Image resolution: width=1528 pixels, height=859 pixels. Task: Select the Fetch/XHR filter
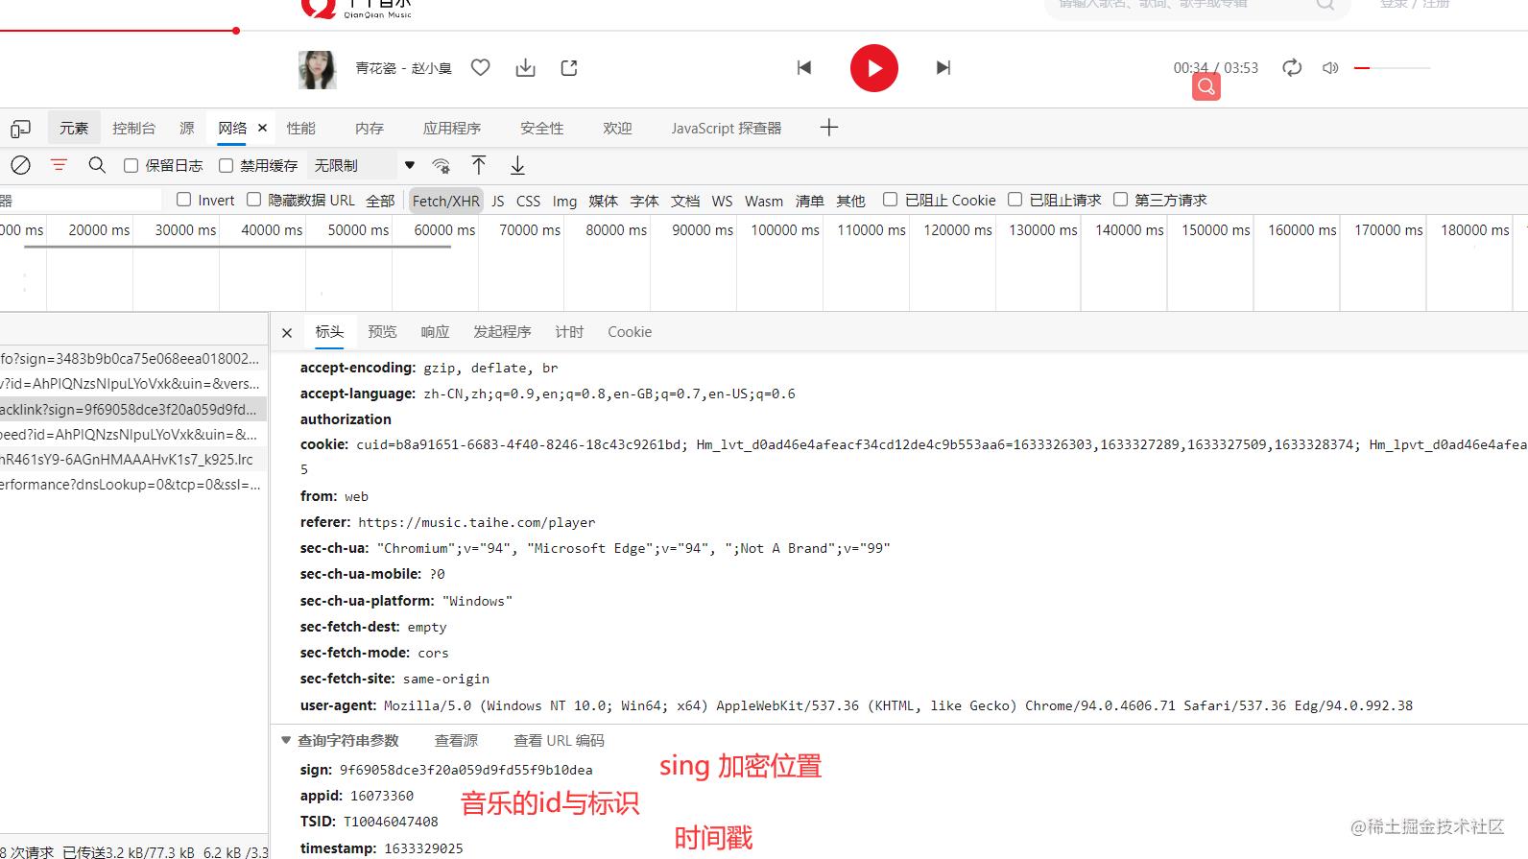(445, 201)
